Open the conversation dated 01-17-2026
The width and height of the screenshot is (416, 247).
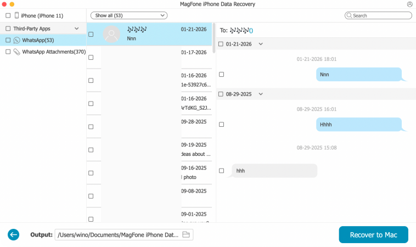tap(149, 57)
